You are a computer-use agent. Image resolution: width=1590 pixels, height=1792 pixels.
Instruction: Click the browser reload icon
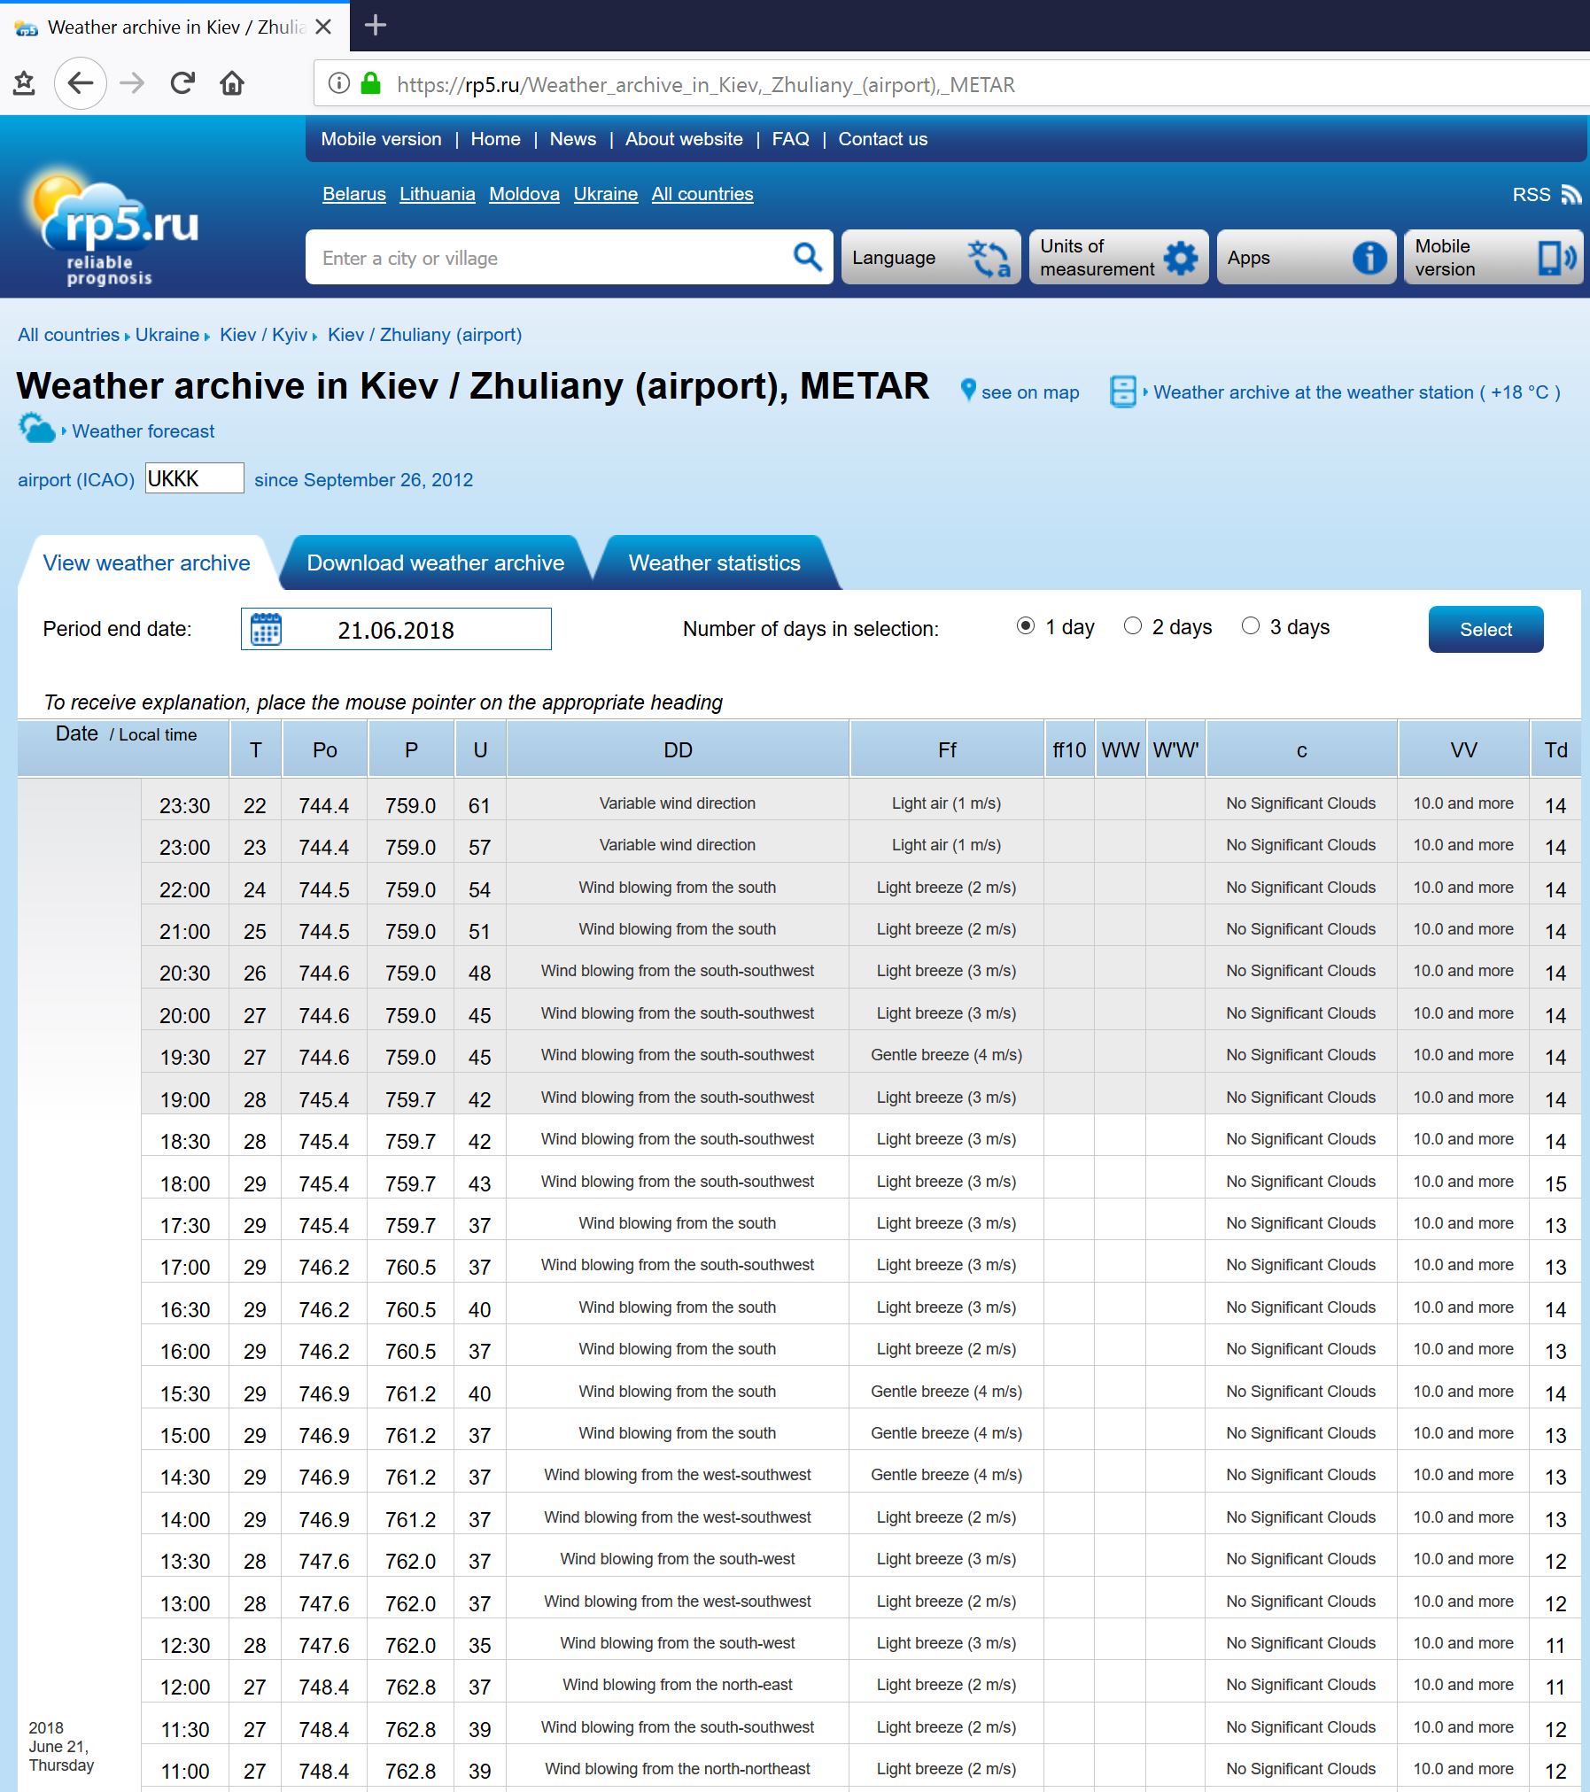coord(182,83)
